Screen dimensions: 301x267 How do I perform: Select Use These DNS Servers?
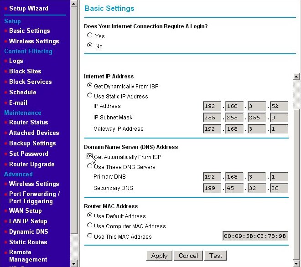[x=89, y=166]
